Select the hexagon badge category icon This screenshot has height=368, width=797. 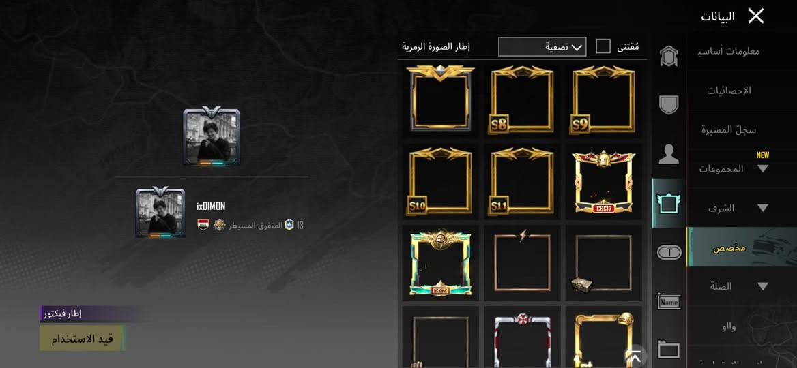click(669, 56)
